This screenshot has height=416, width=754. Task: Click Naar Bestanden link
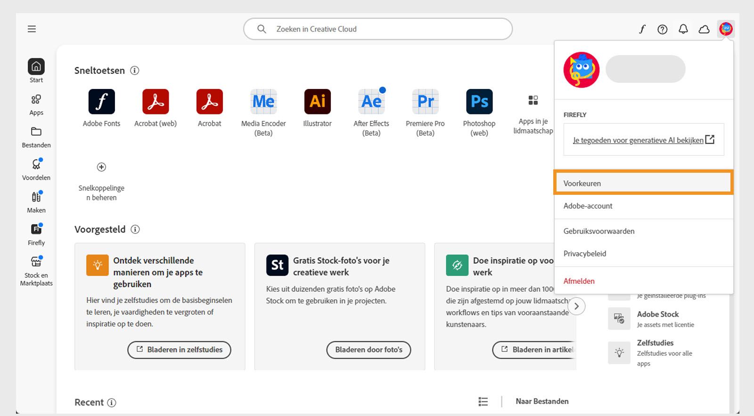coord(542,401)
